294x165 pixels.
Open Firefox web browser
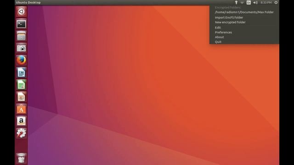pyautogui.click(x=21, y=60)
